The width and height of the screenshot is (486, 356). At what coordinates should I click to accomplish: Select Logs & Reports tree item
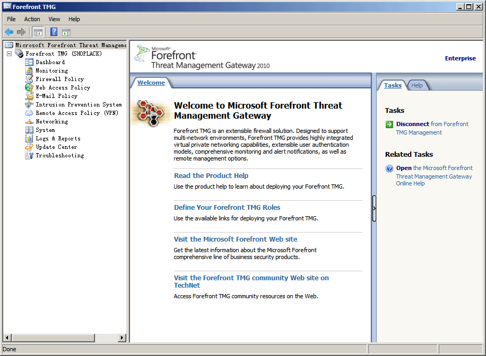pyautogui.click(x=58, y=138)
